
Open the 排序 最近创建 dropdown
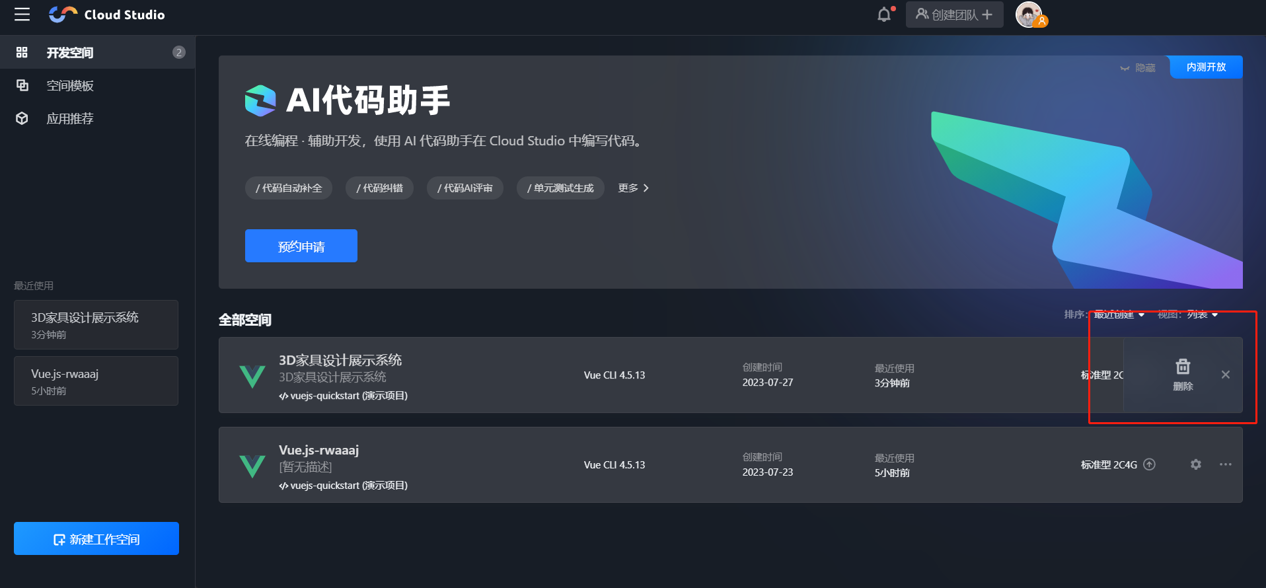tap(1119, 314)
